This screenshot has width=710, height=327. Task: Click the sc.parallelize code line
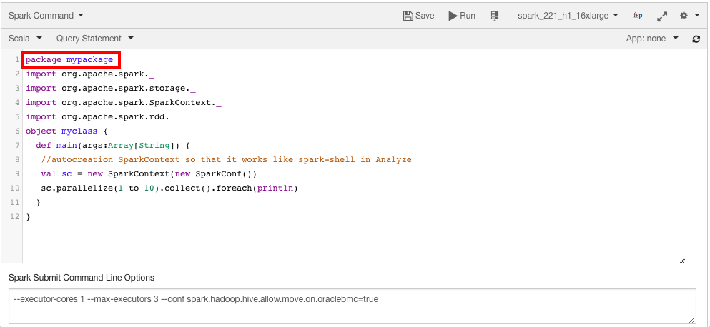coord(169,188)
